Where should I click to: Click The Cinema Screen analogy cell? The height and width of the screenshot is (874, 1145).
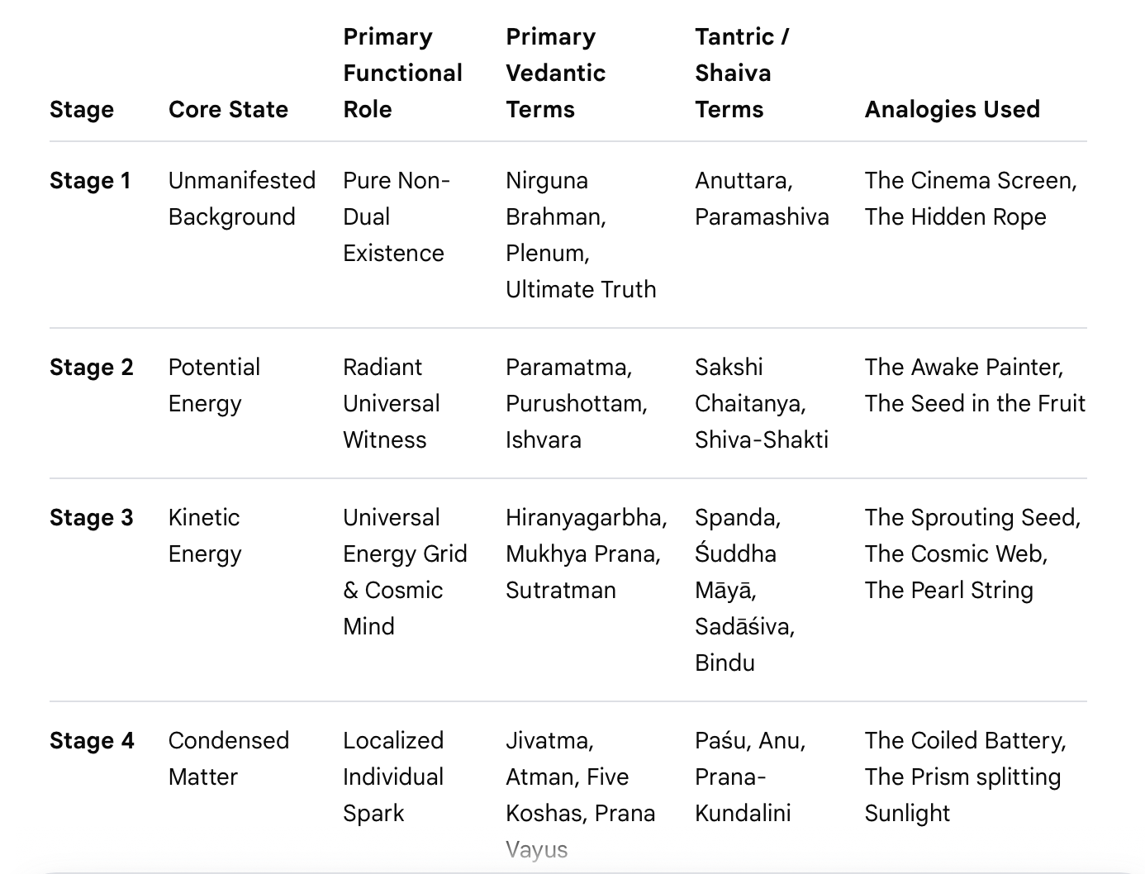[x=971, y=198]
